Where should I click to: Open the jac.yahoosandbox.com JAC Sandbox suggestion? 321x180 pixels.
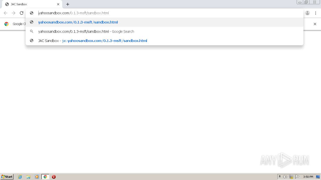165,41
